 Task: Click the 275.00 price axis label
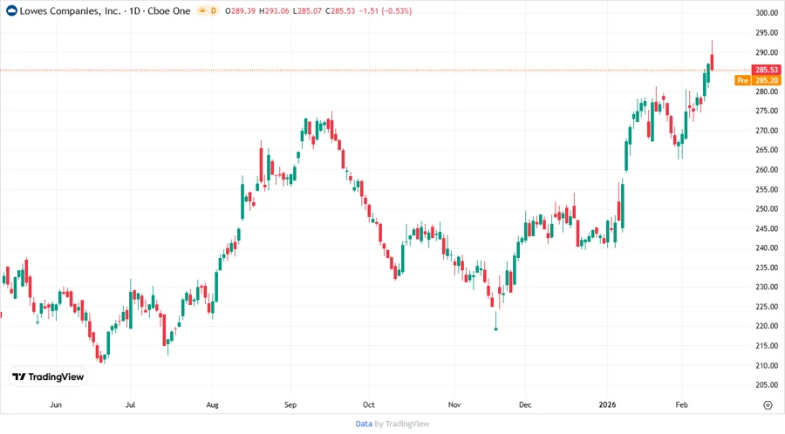[x=767, y=111]
